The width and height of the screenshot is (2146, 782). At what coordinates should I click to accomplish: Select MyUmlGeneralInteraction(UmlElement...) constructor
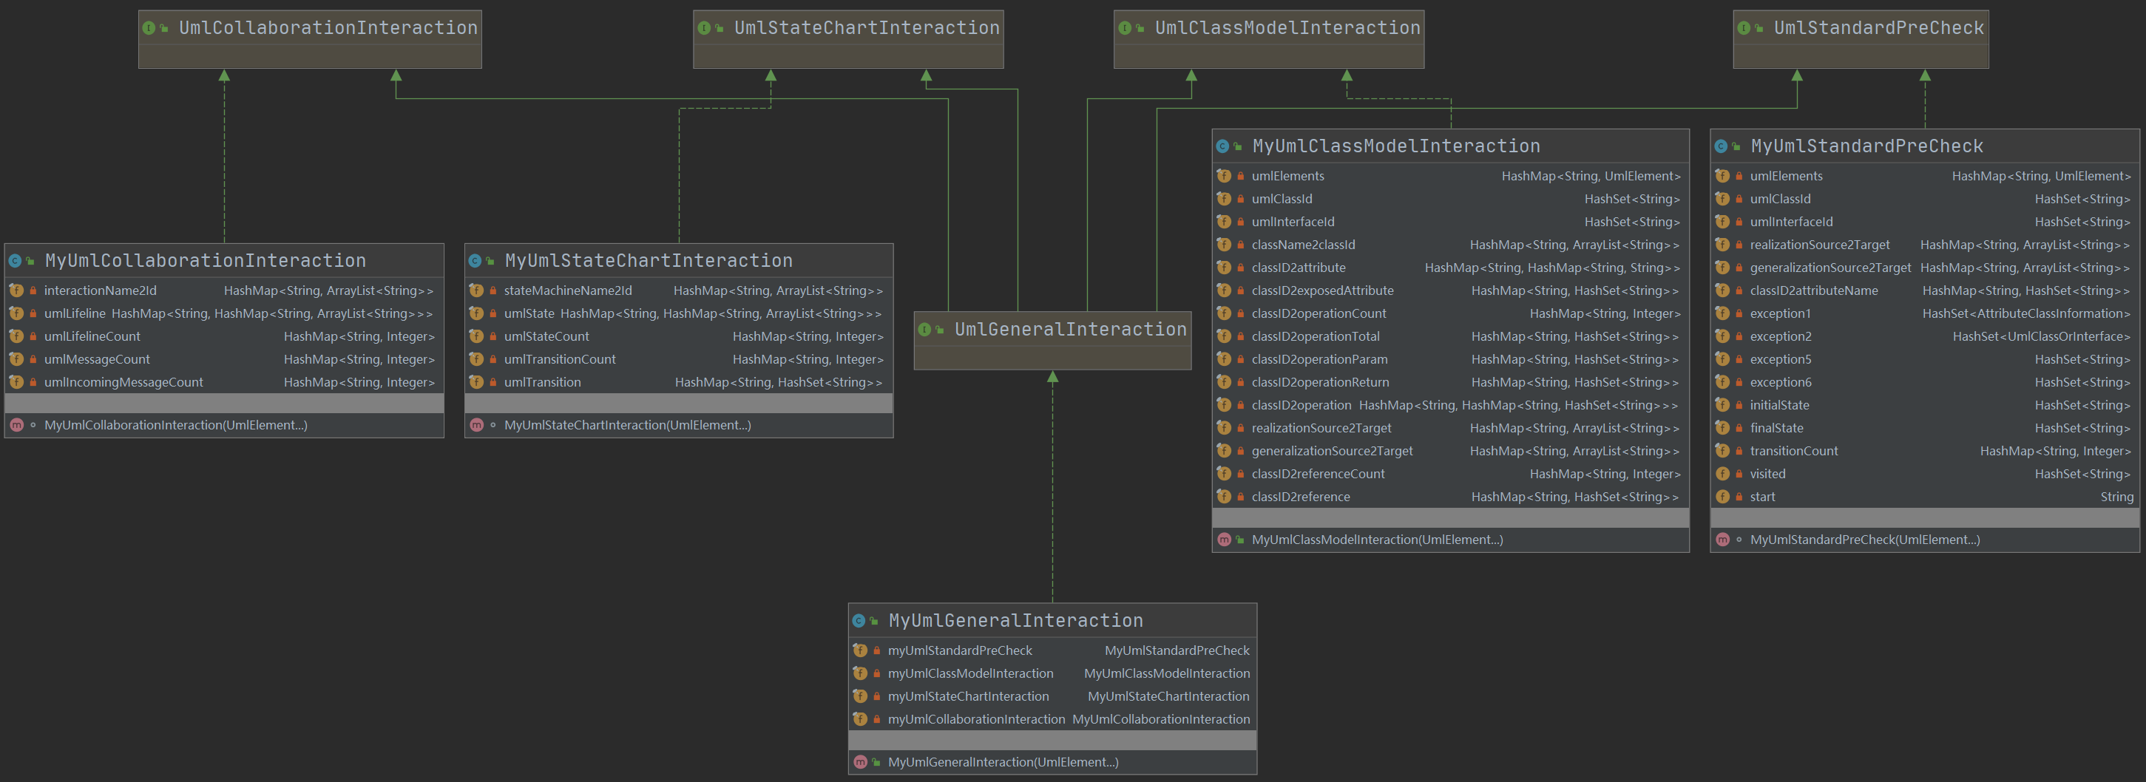[1003, 762]
